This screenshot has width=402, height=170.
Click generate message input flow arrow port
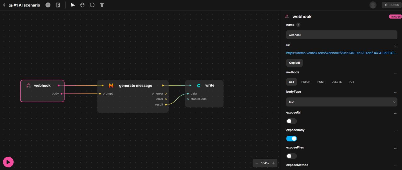click(x=103, y=86)
